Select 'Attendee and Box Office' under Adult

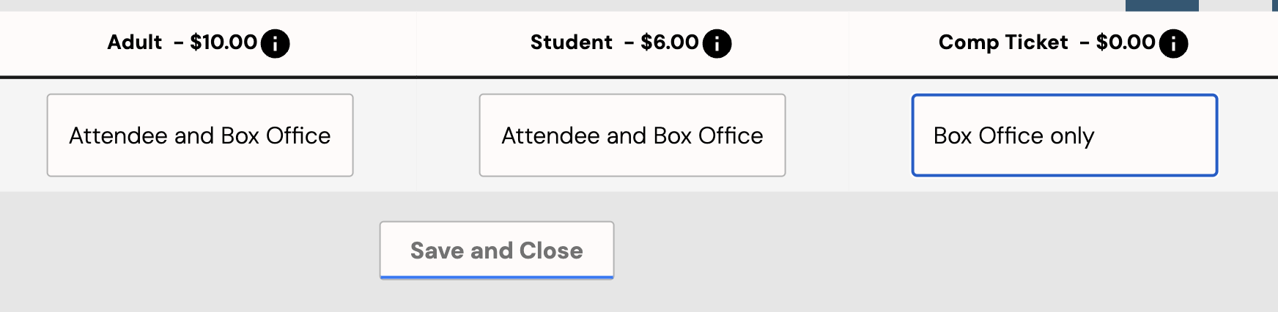(200, 135)
